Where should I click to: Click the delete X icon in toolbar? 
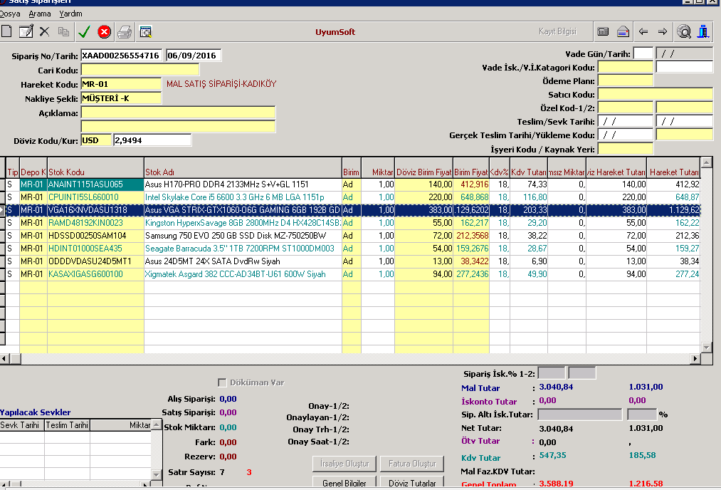point(45,31)
